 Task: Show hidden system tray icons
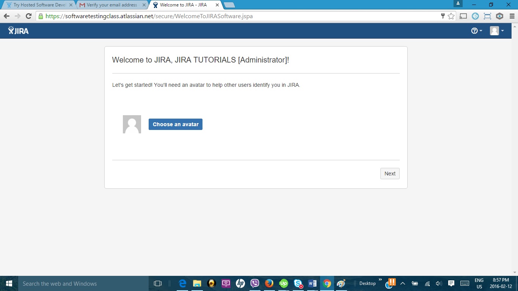coord(403,283)
